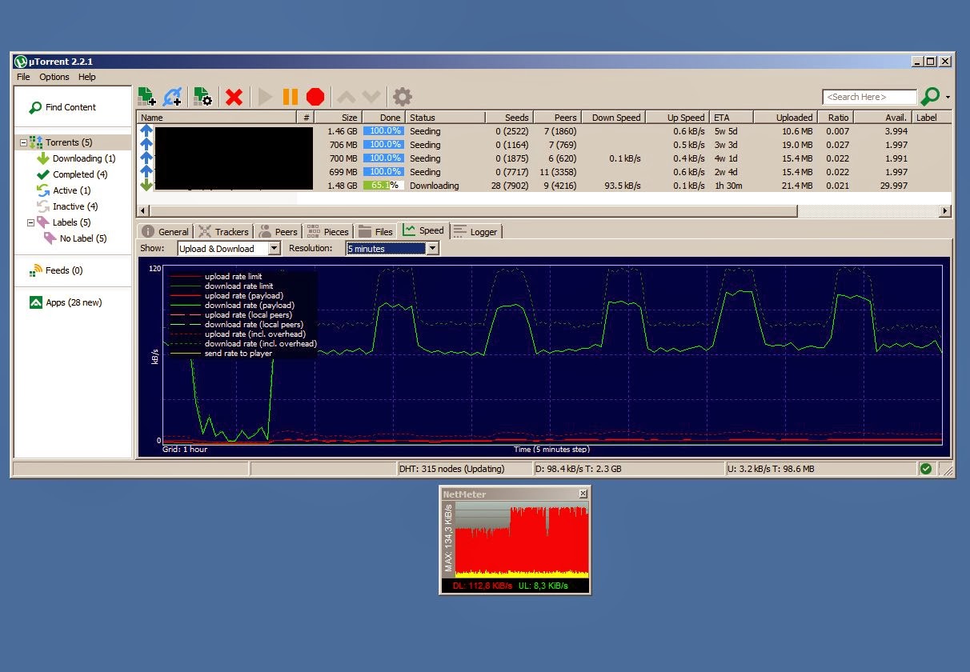Viewport: 970px width, 672px height.
Task: Select the 706 MB seeding torrent row
Action: point(544,145)
